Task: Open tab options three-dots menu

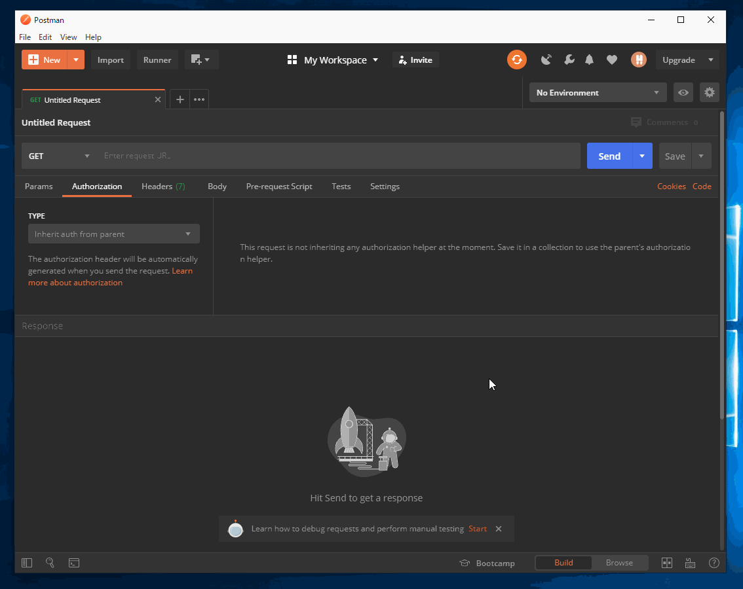Action: click(x=199, y=99)
